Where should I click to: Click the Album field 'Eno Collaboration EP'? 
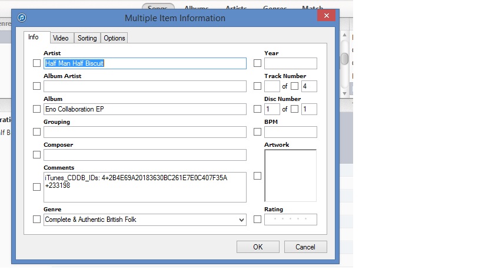coord(145,109)
